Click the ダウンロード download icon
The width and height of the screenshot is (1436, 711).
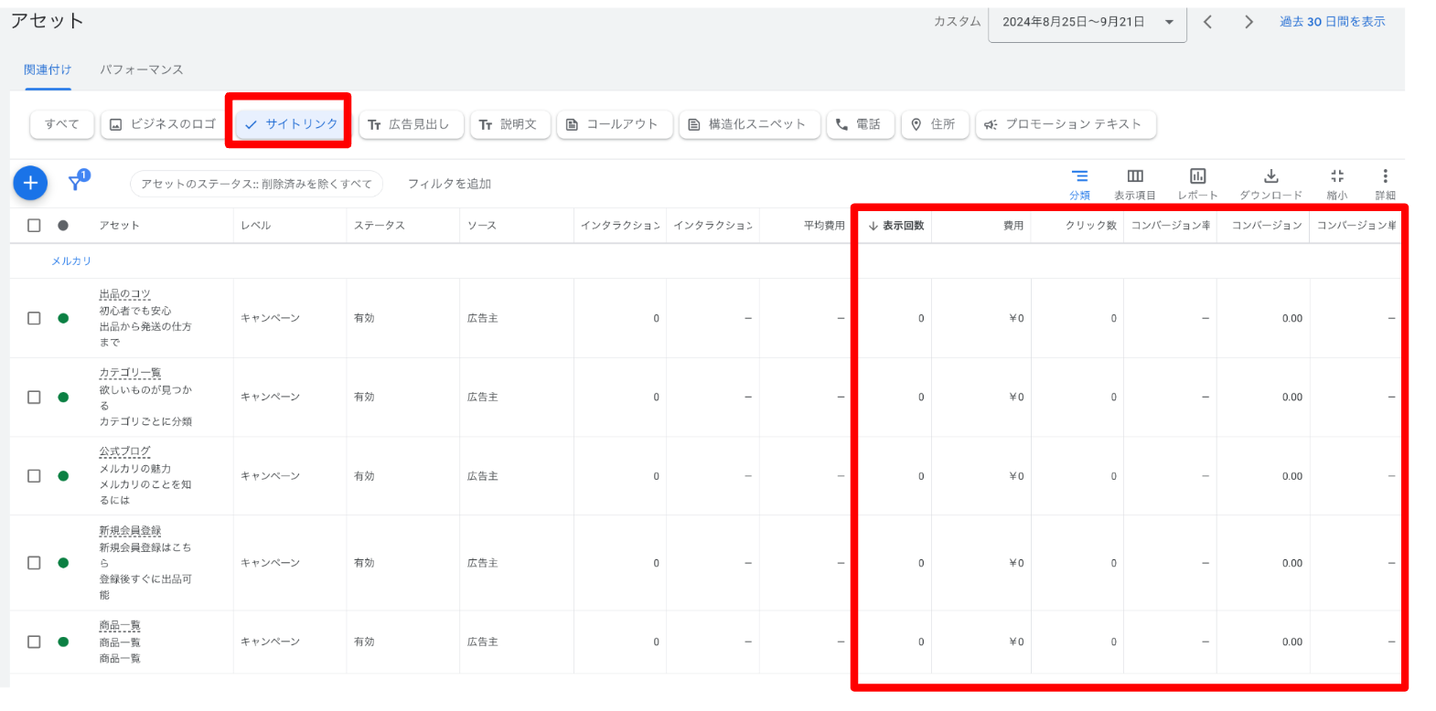coord(1270,176)
